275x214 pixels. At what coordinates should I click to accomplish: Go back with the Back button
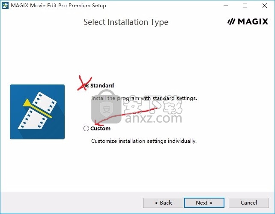[x=163, y=203]
